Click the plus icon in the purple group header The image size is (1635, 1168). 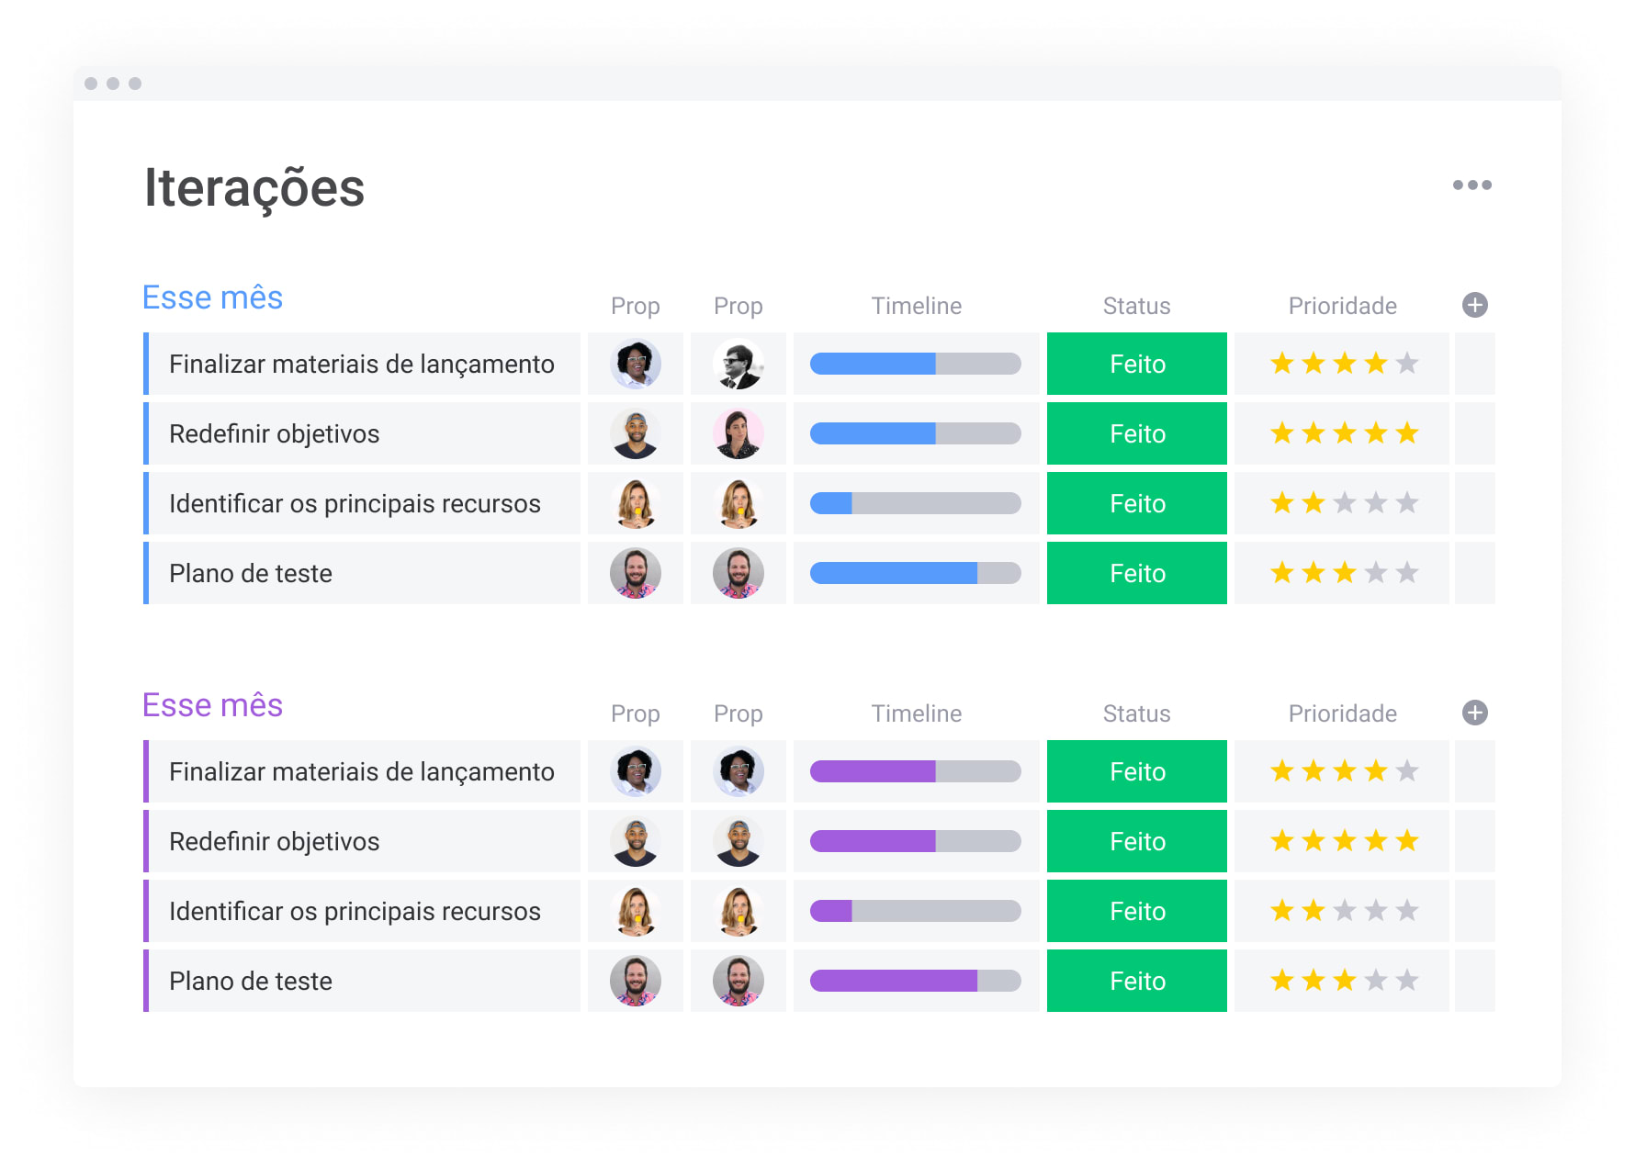(x=1474, y=713)
